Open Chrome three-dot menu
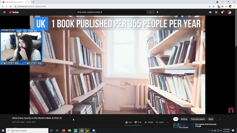This screenshot has width=237, height=133. pyautogui.click(x=234, y=7)
